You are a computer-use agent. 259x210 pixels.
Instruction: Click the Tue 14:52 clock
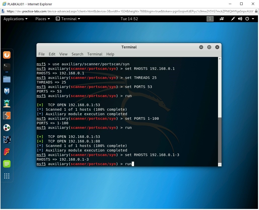[129, 19]
